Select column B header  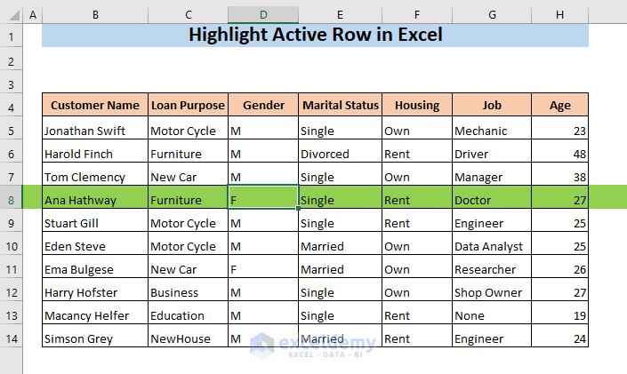tap(95, 15)
